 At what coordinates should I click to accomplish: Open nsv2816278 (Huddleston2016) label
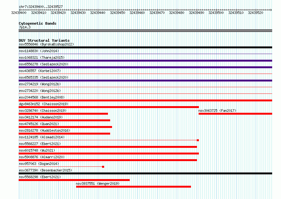[x=45, y=130]
